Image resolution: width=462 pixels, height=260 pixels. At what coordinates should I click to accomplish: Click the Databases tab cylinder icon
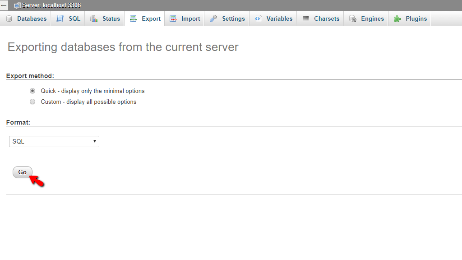click(9, 19)
